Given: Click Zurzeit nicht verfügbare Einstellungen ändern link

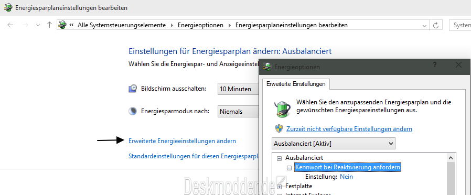Looking at the screenshot, I should [349, 129].
